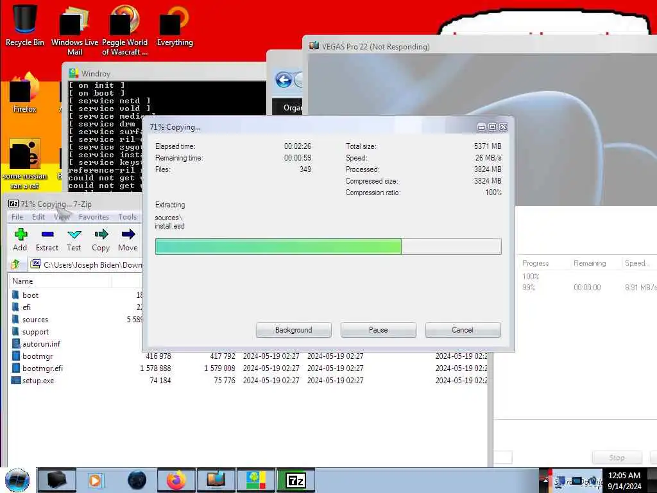Select the efi folder in 7-Zip
The image size is (657, 493).
[x=26, y=307]
